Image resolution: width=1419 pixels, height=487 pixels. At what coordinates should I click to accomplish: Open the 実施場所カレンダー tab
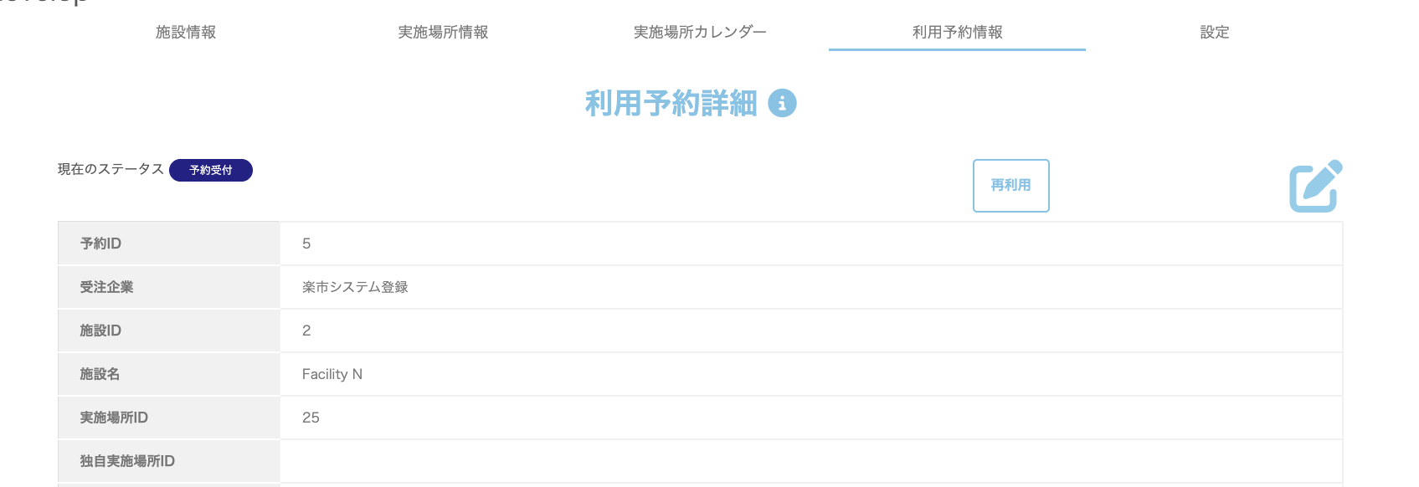coord(700,33)
